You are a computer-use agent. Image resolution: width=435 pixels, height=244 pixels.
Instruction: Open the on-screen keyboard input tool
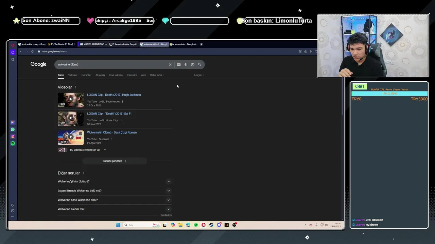coord(179,64)
